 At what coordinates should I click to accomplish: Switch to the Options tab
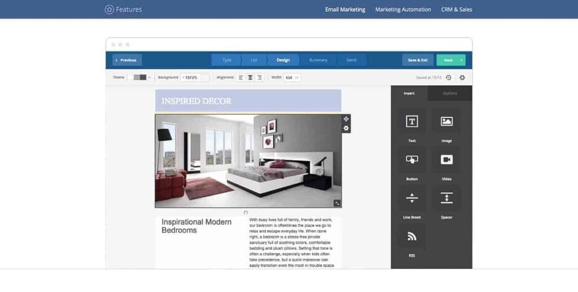[x=450, y=94]
